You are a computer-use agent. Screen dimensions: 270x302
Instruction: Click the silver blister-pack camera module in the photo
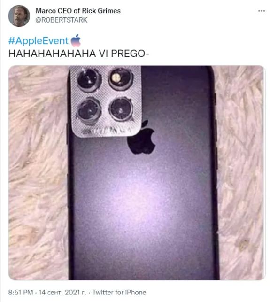(106, 101)
